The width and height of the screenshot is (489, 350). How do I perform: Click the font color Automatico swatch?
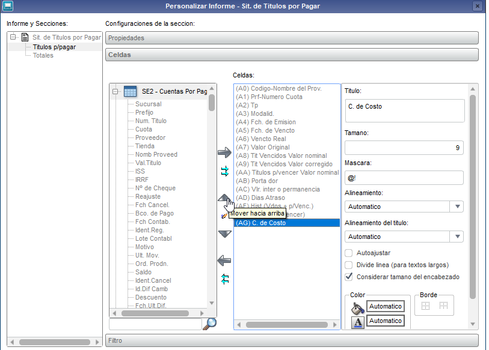[386, 321]
